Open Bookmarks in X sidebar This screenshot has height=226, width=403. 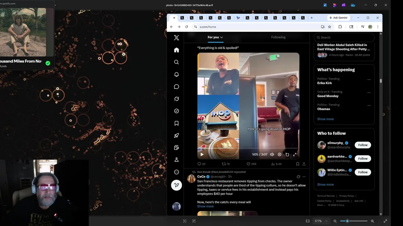(x=176, y=123)
